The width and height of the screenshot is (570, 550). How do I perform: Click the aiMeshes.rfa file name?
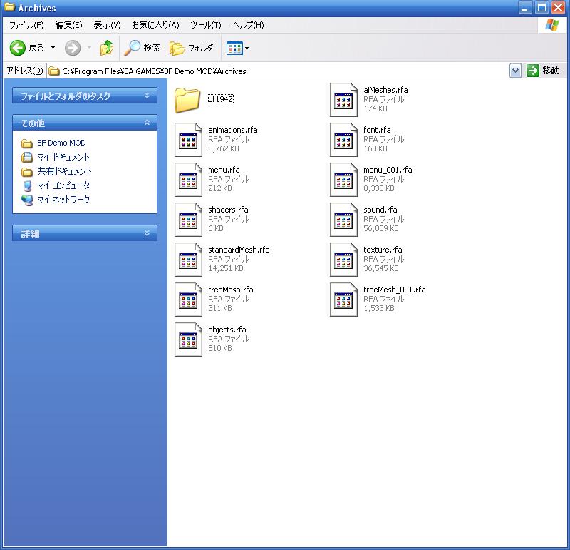[385, 90]
